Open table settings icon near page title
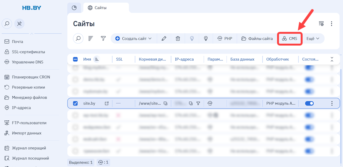Image resolution: width=343 pixels, height=167 pixels. coord(321,24)
